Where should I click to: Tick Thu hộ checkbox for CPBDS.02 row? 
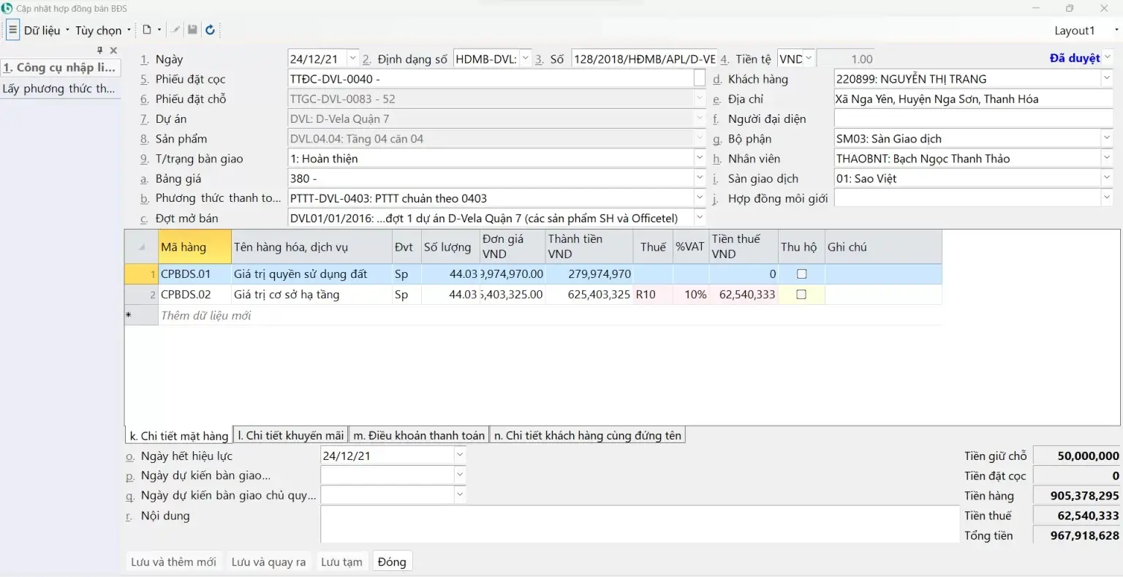801,295
